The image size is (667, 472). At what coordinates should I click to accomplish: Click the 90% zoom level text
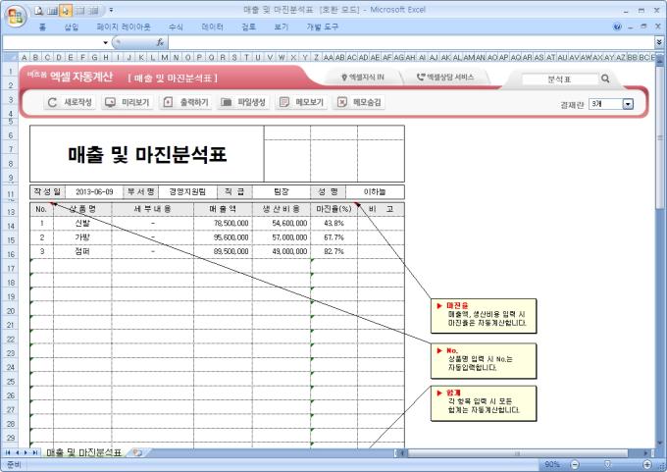pyautogui.click(x=552, y=464)
